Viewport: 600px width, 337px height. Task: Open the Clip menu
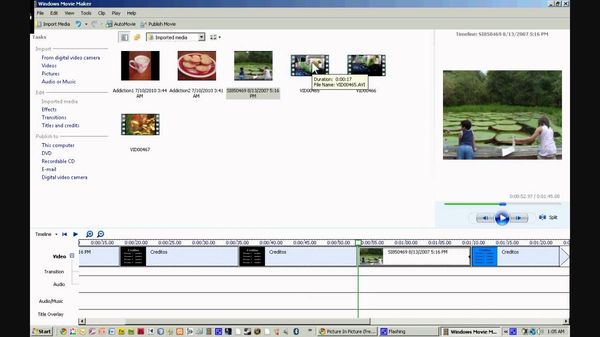102,13
